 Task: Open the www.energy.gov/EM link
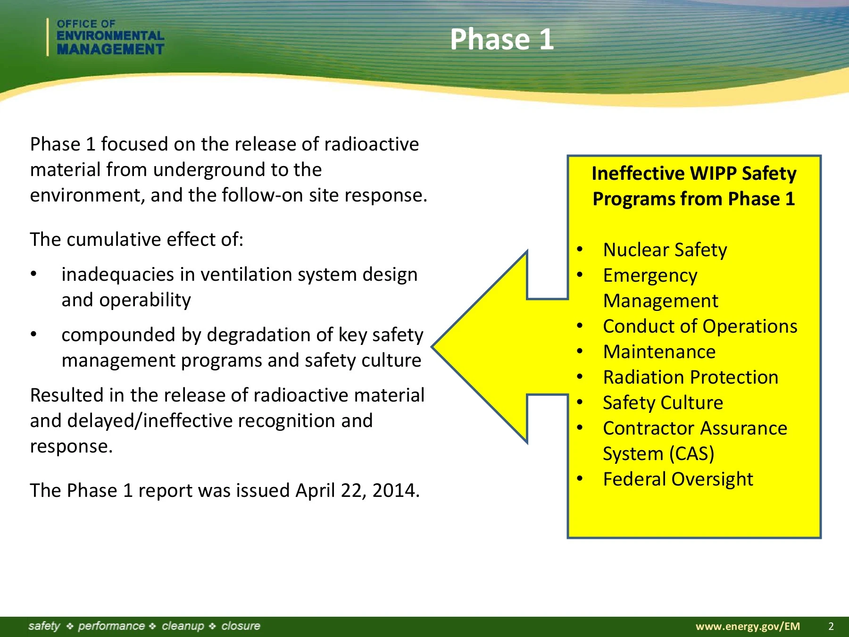(748, 626)
